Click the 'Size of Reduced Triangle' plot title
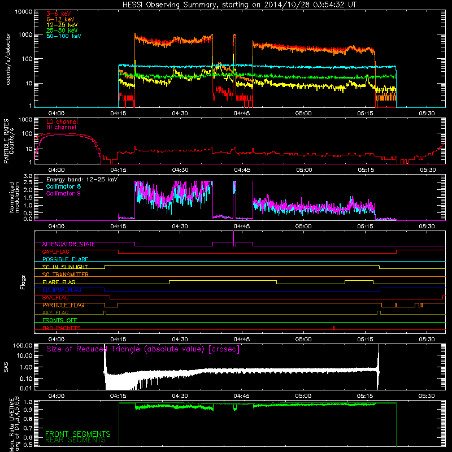452x452 pixels. [x=143, y=349]
